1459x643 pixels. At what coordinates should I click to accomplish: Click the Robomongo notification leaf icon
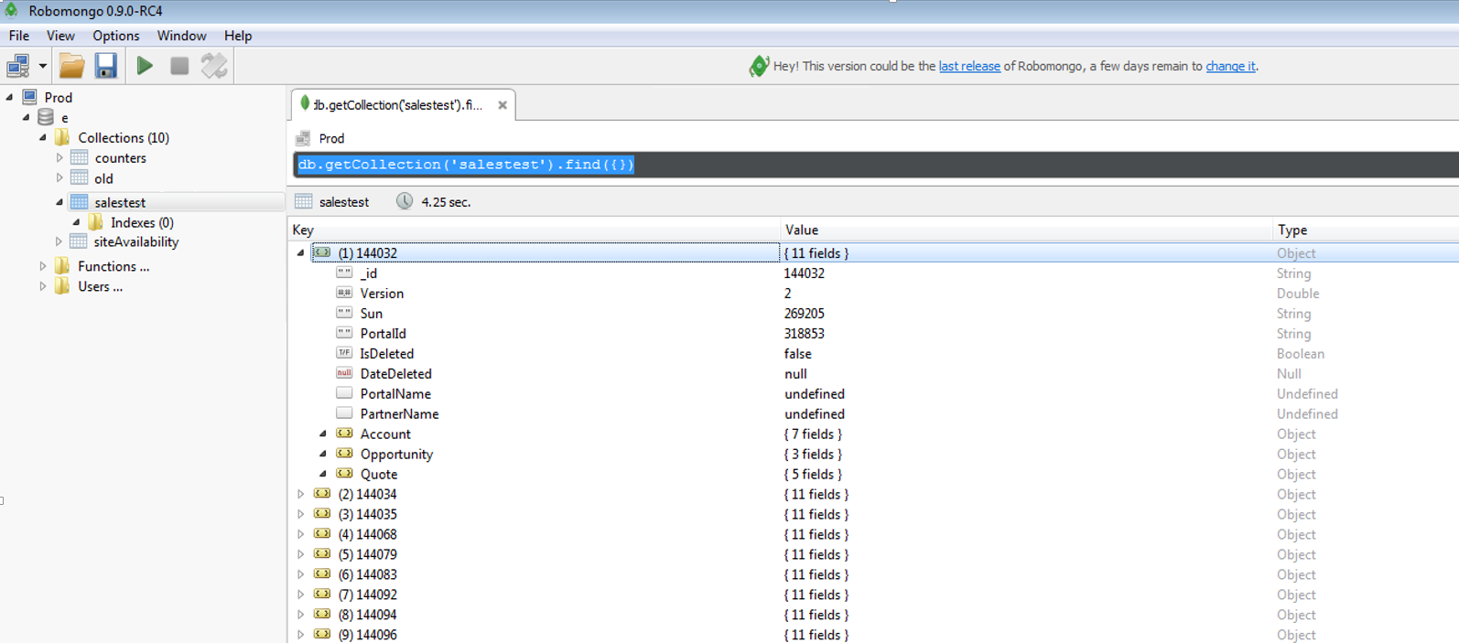click(x=759, y=66)
